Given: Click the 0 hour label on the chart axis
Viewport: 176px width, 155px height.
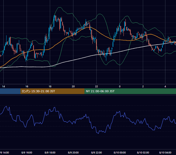Looking at the screenshot, I should pos(120,87).
